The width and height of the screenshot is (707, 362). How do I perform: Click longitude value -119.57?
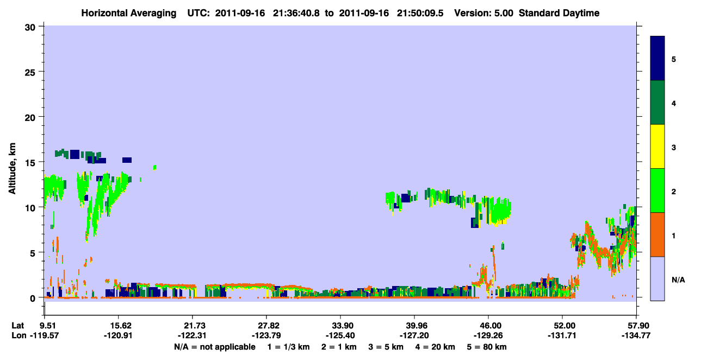pyautogui.click(x=45, y=335)
